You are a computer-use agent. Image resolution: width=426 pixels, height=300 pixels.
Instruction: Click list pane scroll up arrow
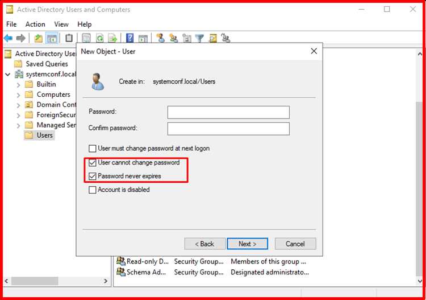pyautogui.click(x=420, y=54)
